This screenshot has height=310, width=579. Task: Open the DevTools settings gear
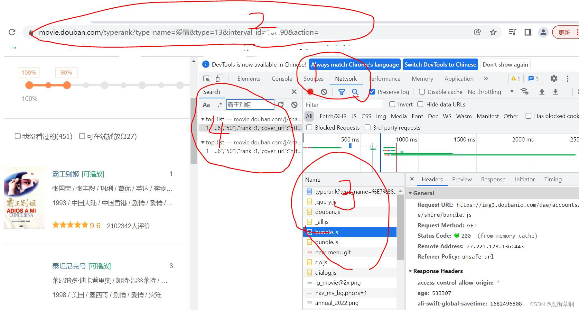[x=554, y=78]
